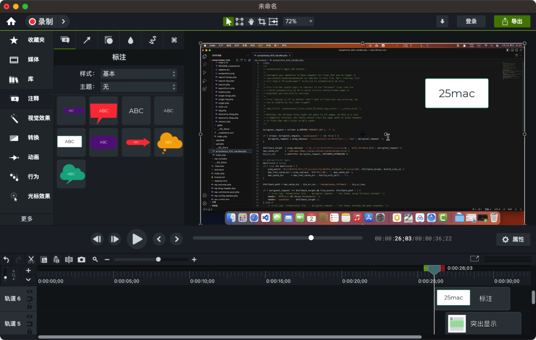Click the 录制 record button
Viewport: 536px width, 340px height.
click(x=42, y=21)
